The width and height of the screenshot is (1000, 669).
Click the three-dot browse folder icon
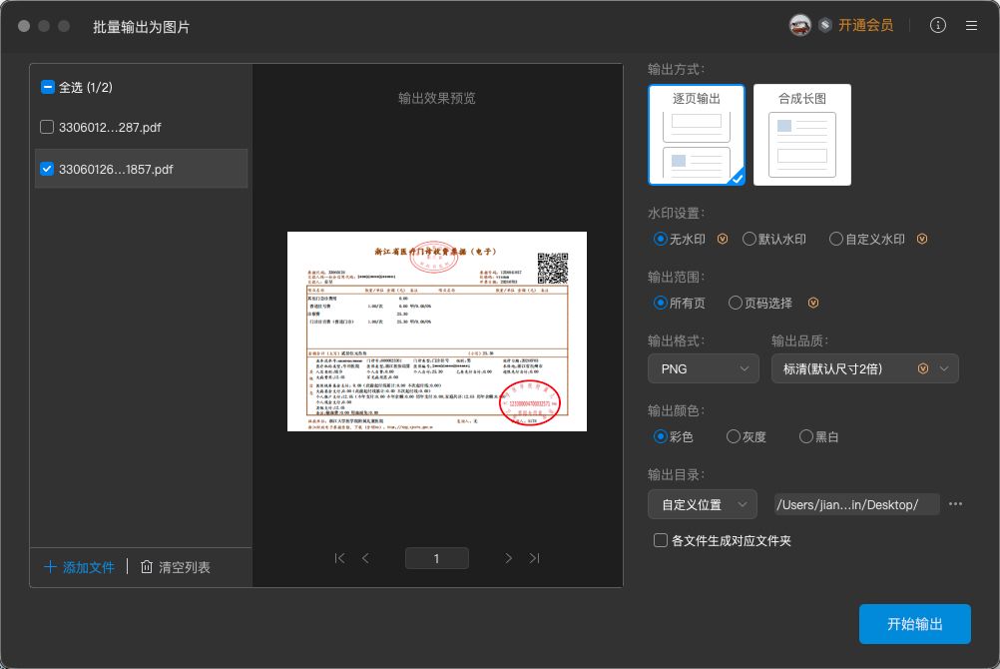click(955, 504)
